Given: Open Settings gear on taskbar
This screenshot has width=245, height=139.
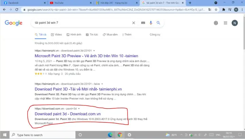Looking at the screenshot, I should tap(129, 135).
